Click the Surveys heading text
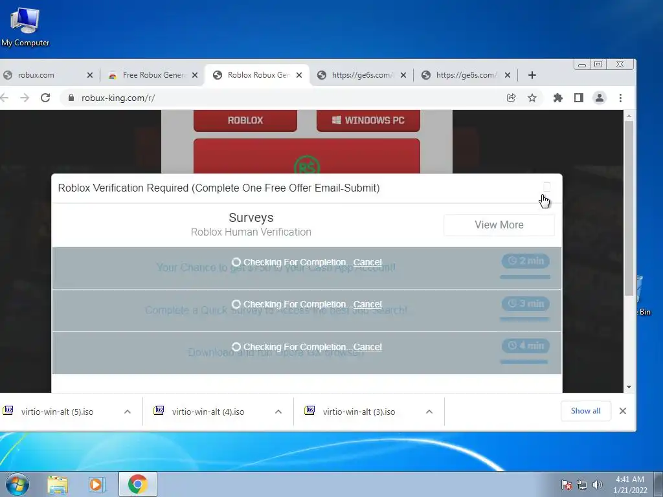 click(x=251, y=217)
